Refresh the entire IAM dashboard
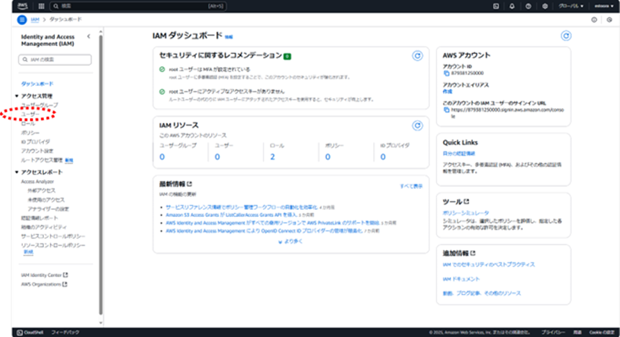The height and width of the screenshot is (337, 620). 566,36
